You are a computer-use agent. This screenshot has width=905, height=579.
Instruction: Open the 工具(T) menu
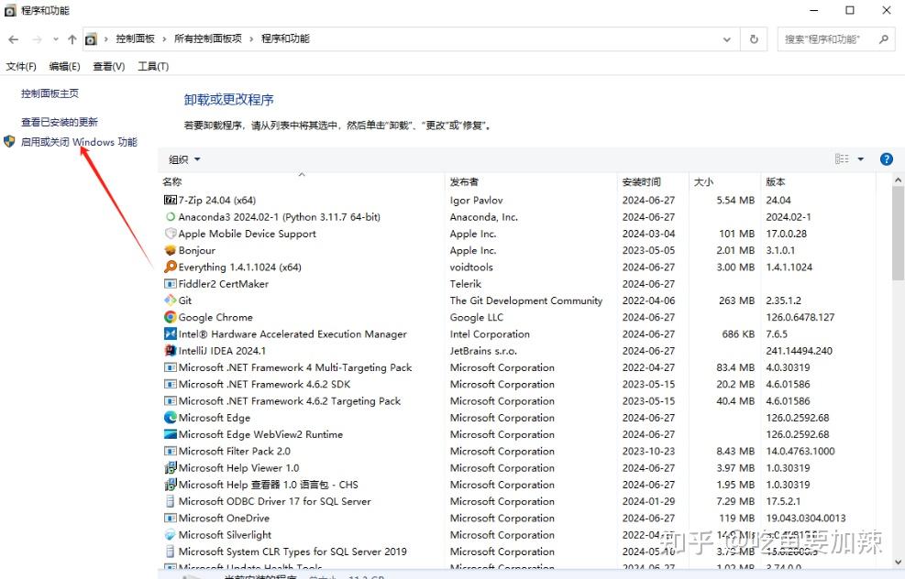pos(152,66)
